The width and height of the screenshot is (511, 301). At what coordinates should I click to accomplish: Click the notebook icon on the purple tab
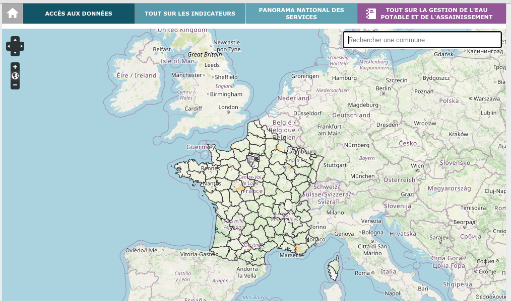click(371, 14)
